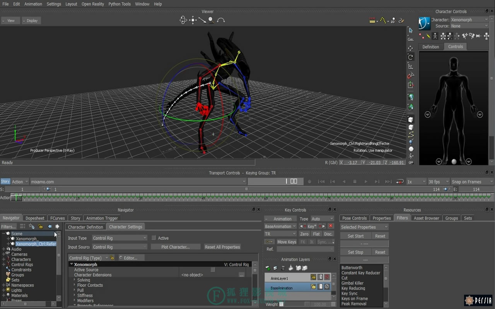Click the Zero key button
This screenshot has width=495, height=309.
[x=304, y=234]
